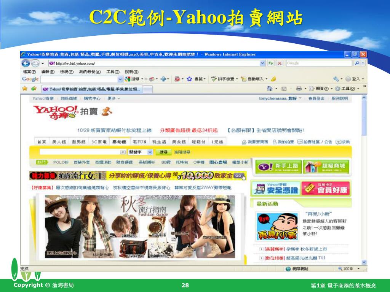Expand the 更多 dropdown in top bar
The width and height of the screenshot is (390, 292).
click(113, 98)
